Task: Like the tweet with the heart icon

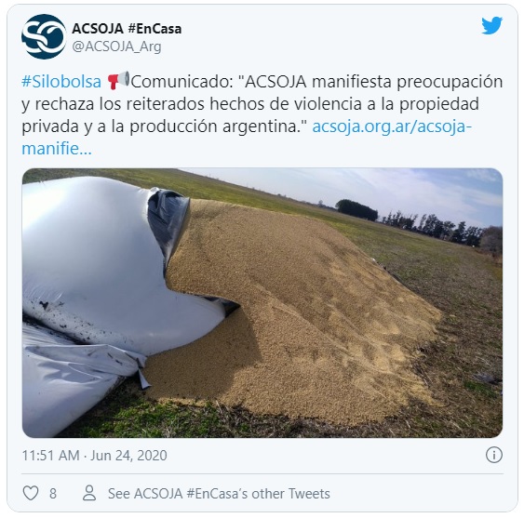Action: click(31, 493)
